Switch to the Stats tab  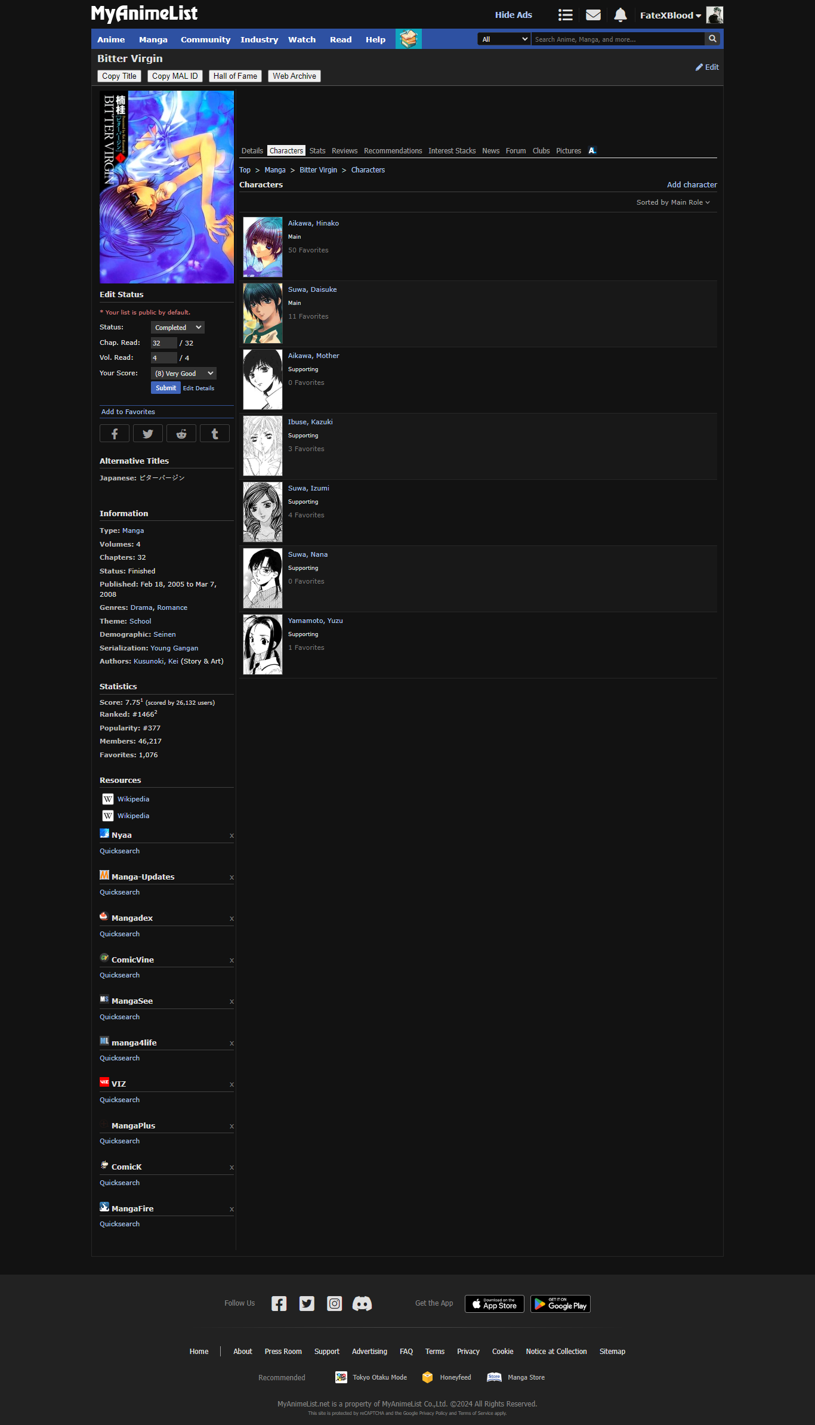(317, 151)
